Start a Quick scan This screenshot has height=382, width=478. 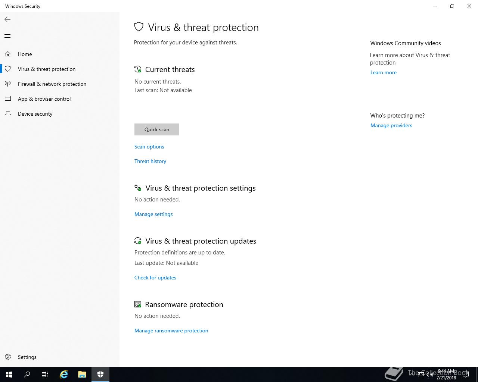point(157,129)
